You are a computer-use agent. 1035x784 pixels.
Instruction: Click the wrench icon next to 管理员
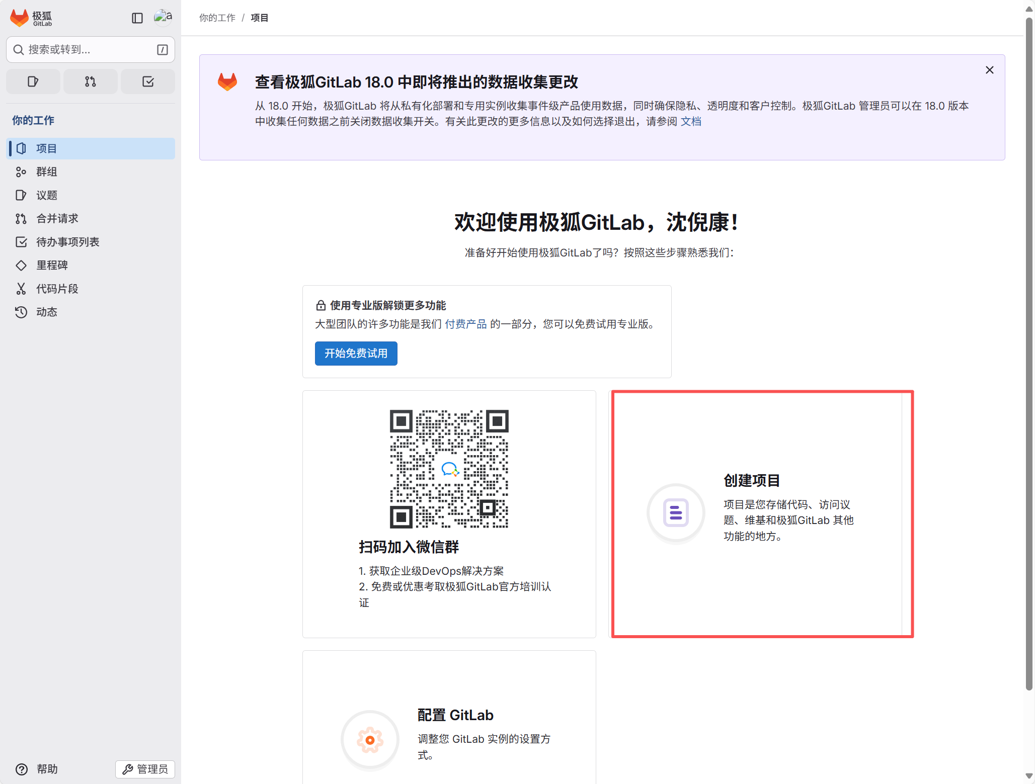click(x=128, y=769)
